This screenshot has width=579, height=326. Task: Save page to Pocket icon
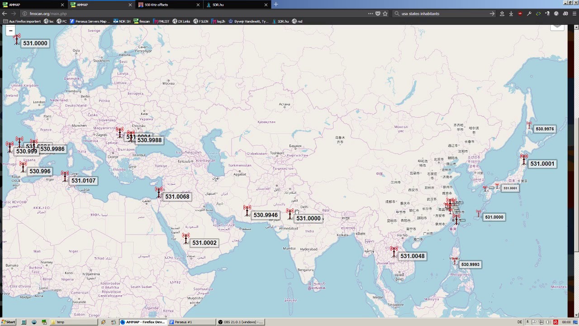(378, 14)
